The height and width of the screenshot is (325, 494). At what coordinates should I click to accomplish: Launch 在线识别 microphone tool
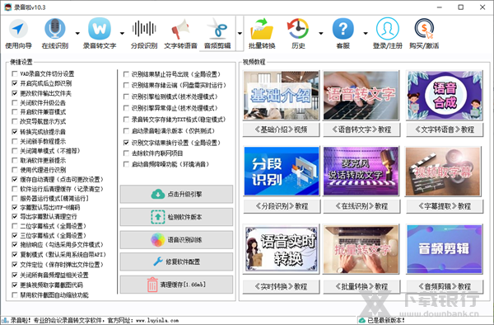[55, 34]
